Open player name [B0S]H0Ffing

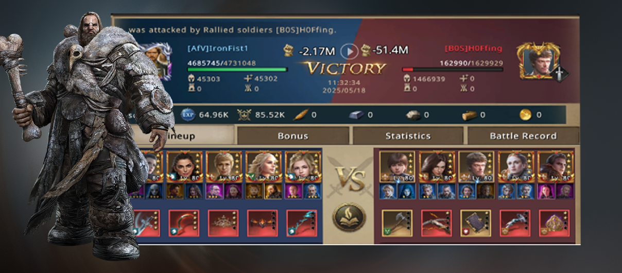click(472, 49)
